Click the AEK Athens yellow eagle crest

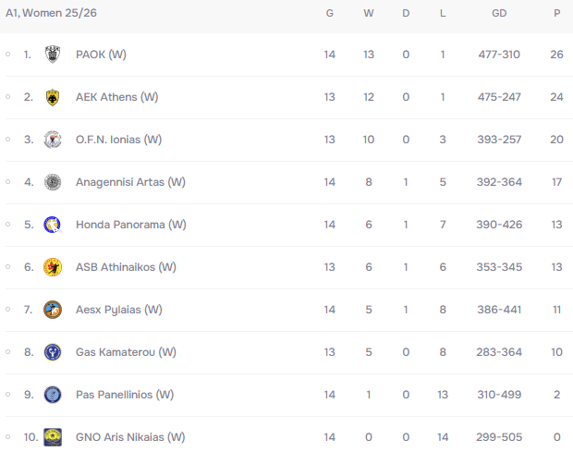click(x=53, y=97)
